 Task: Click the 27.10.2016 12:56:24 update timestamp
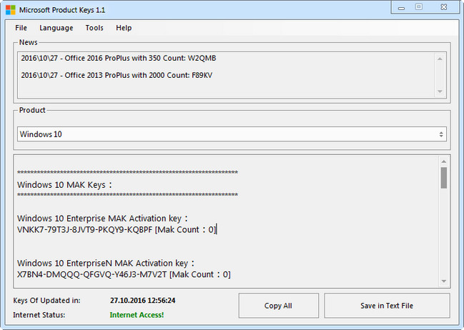tap(143, 301)
